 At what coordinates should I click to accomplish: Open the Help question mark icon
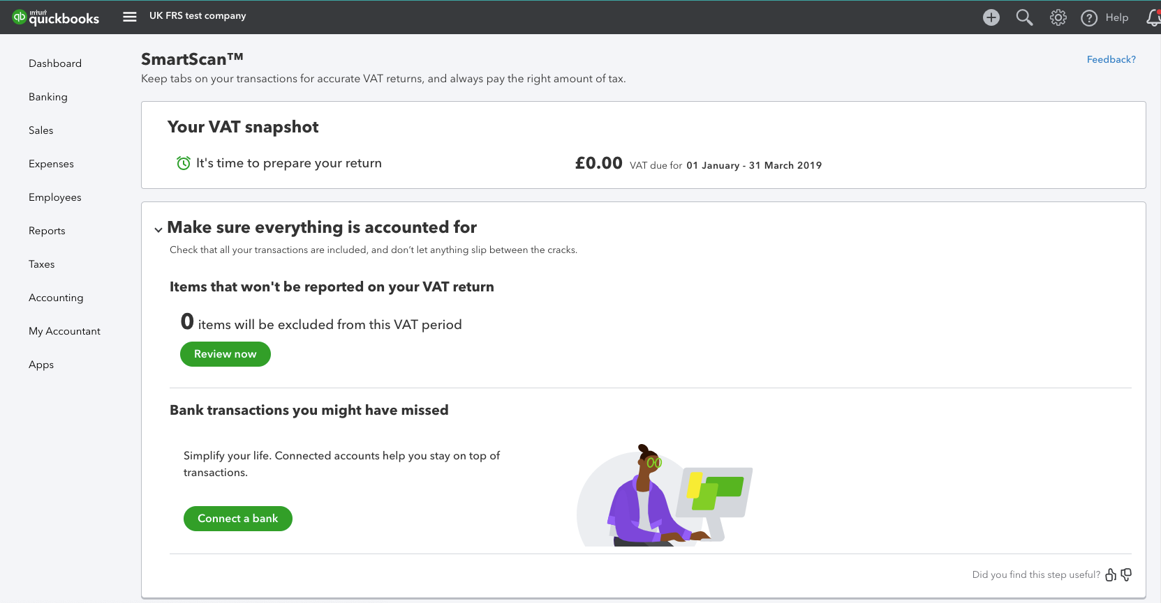click(x=1088, y=18)
